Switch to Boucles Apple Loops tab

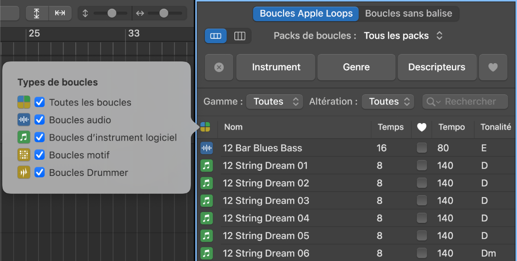click(x=306, y=14)
